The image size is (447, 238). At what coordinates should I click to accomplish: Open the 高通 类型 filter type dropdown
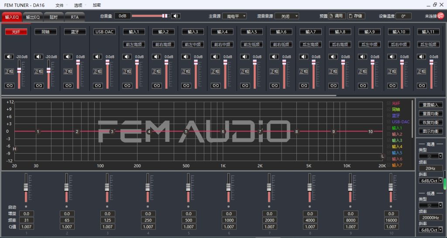pyautogui.click(x=430, y=156)
